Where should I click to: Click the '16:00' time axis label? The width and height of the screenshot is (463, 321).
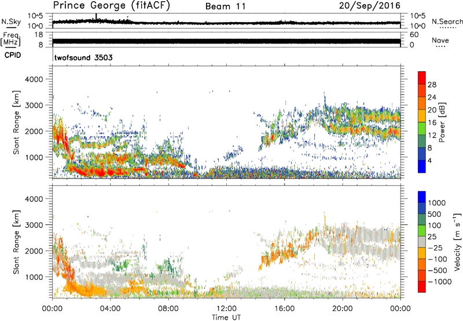click(x=284, y=309)
